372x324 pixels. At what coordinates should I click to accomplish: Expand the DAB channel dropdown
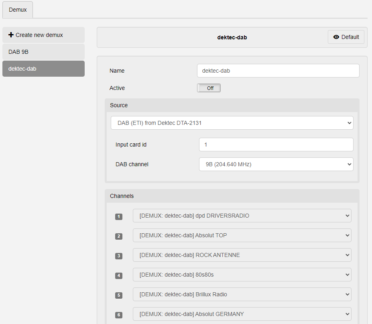276,164
